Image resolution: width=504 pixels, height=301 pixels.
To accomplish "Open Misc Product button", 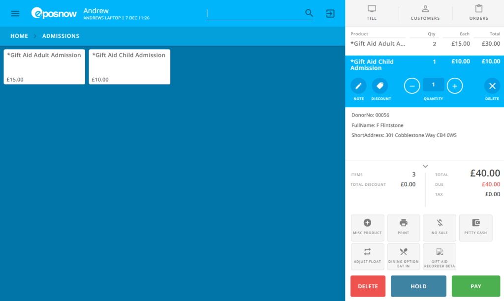I will tap(367, 227).
